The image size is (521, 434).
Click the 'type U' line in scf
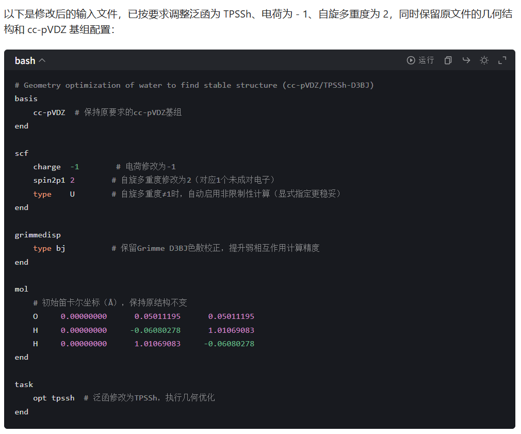[x=54, y=194]
